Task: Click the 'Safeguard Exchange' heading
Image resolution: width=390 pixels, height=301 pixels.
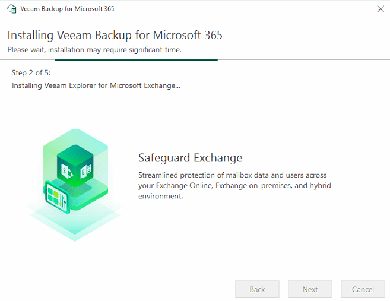Action: coord(191,158)
